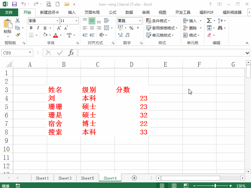Screen dimensions: 251x188
Task: Click the Wrap Text alignment icon
Action: [107, 20]
